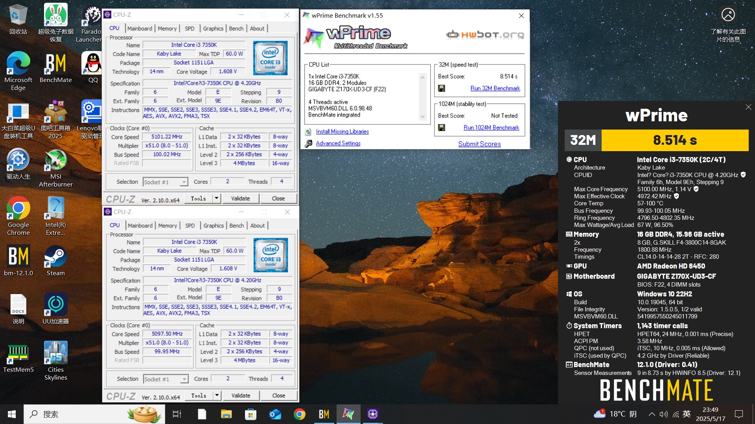
Task: Open the Recycle Bin desktop icon
Action: click(18, 20)
